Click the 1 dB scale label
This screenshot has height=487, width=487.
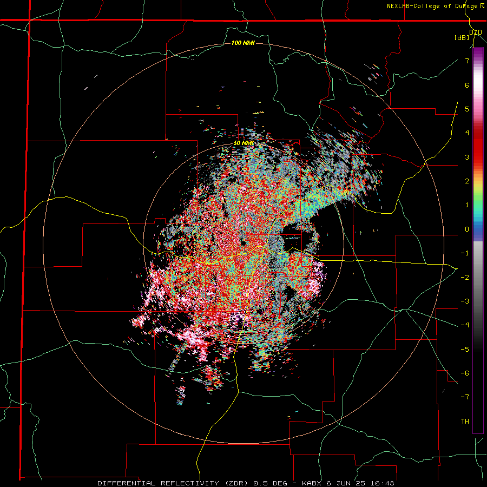click(x=467, y=205)
